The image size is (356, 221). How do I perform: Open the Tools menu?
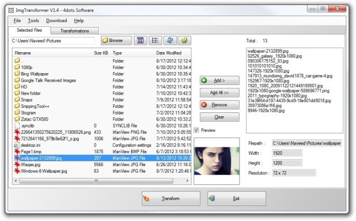point(33,20)
